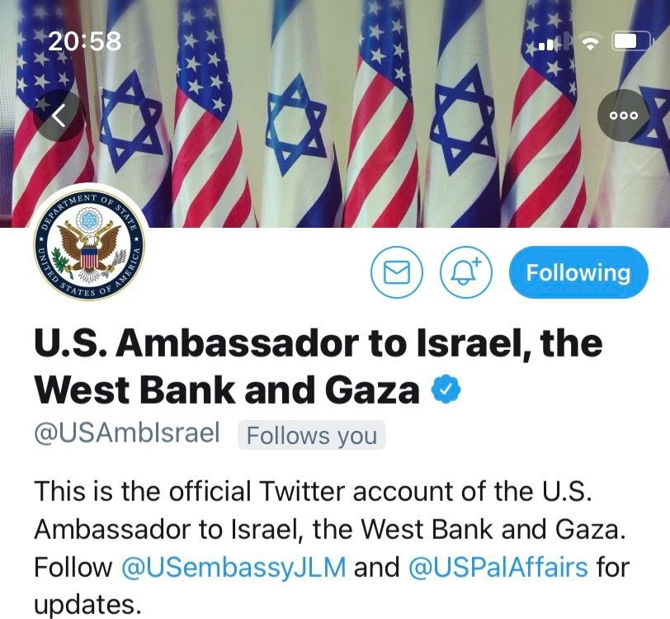Tap the back arrow icon
The height and width of the screenshot is (619, 670).
coord(59,116)
